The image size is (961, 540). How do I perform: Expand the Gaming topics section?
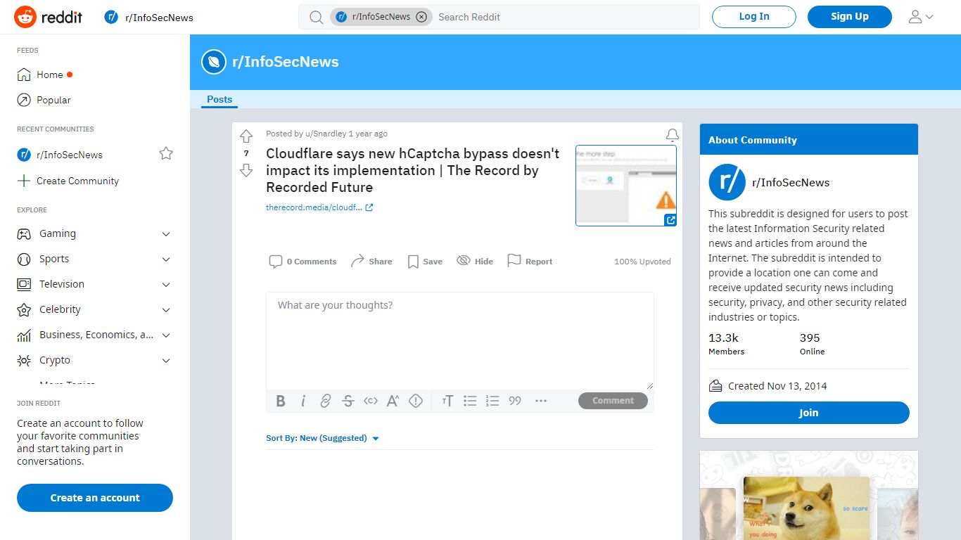click(x=166, y=233)
